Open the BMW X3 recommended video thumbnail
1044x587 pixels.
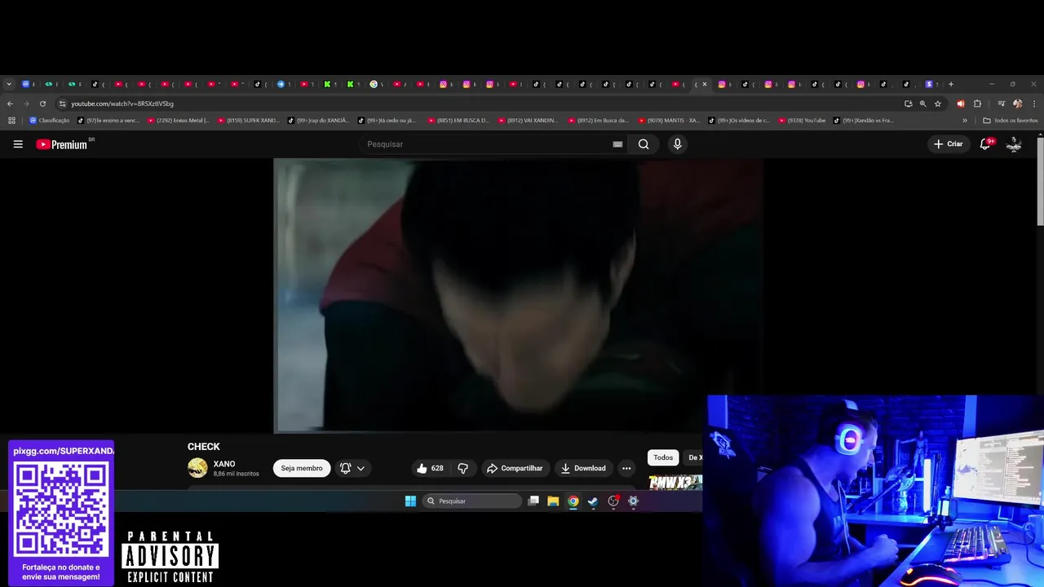pyautogui.click(x=675, y=482)
